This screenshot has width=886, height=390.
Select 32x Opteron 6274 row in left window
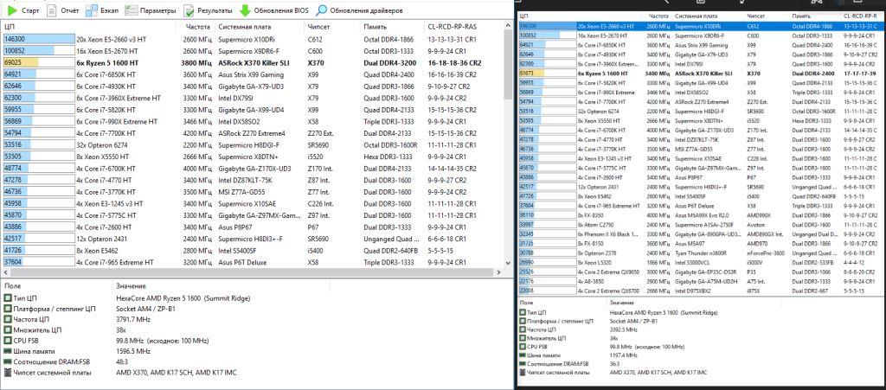[x=253, y=144]
